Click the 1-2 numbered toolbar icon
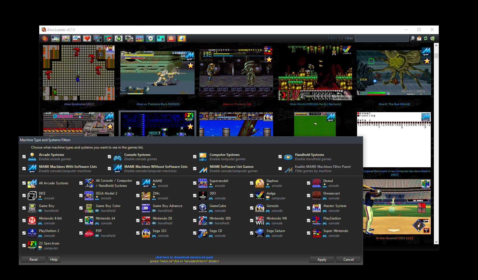Screen dimensions: 478x280 click(x=161, y=38)
